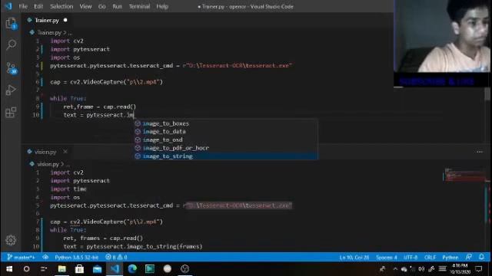This screenshot has width=492, height=276.
Task: Open Microsoft Store from the taskbar
Action: [79, 269]
